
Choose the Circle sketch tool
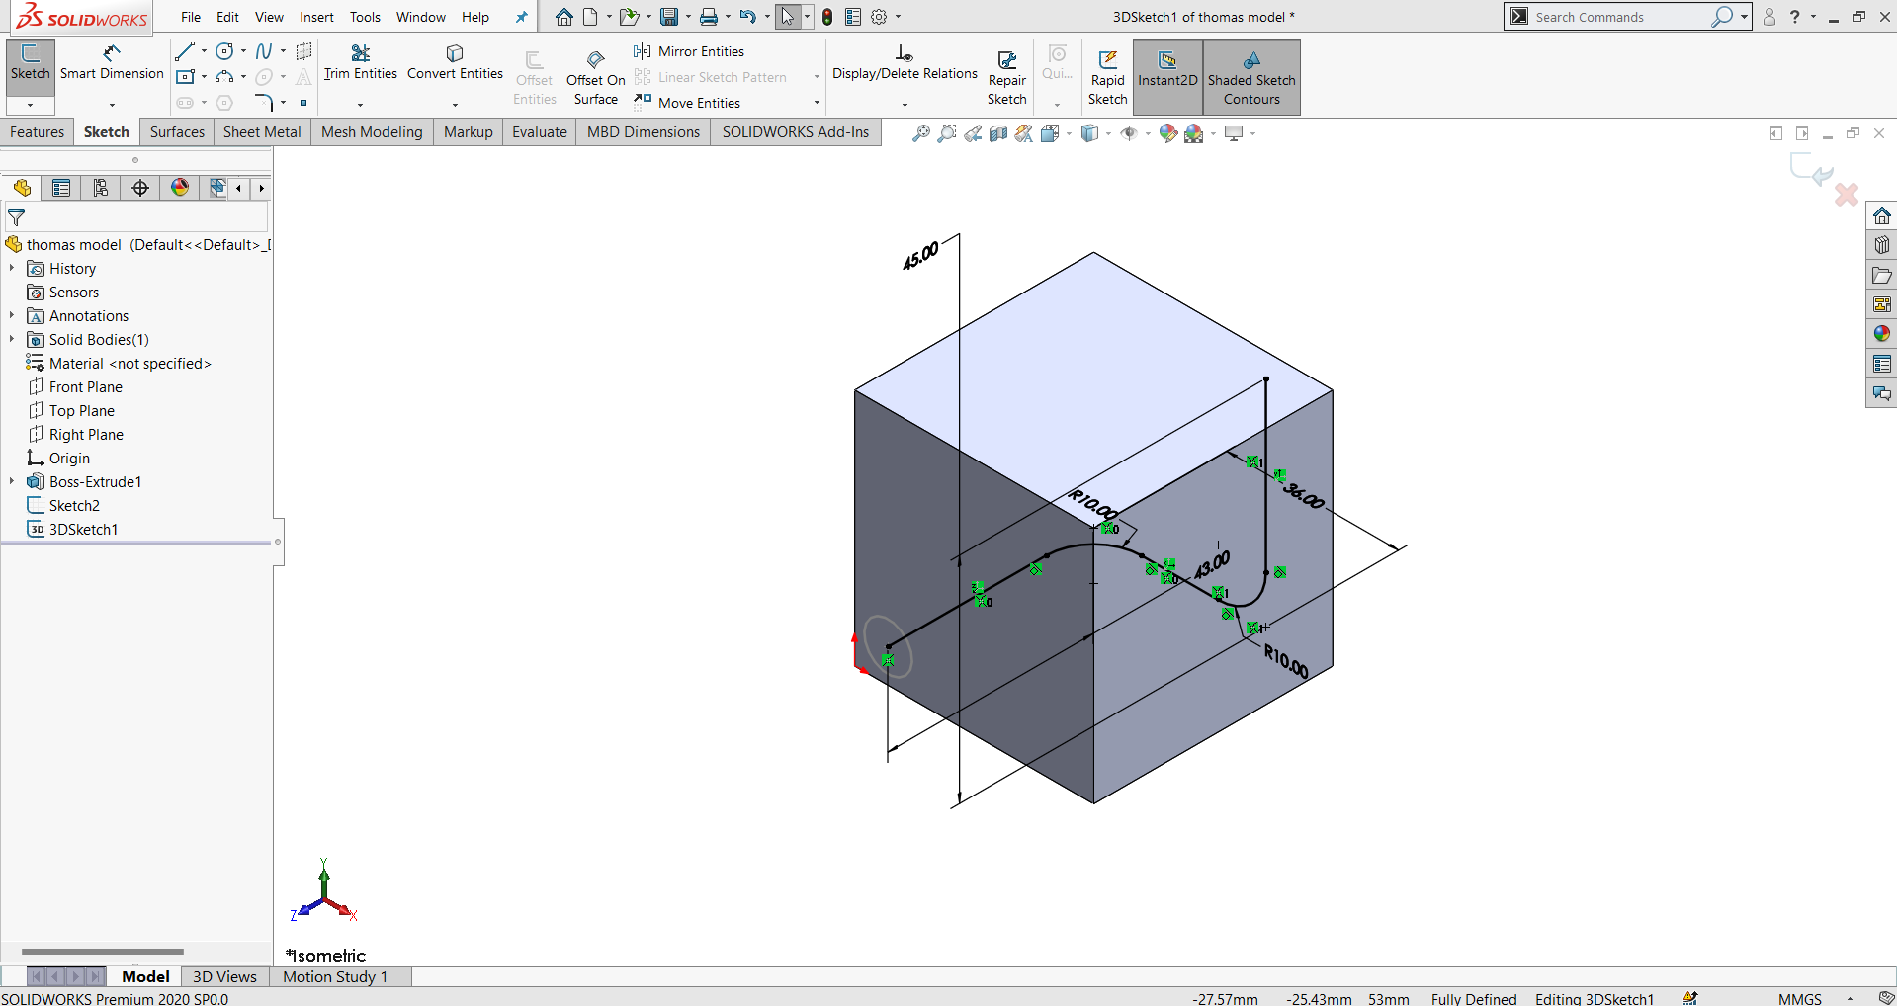(225, 51)
